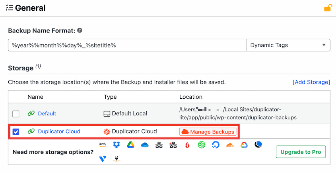Image resolution: width=336 pixels, height=174 pixels.
Task: Click the Backblaze flame storage icon
Action: click(187, 145)
